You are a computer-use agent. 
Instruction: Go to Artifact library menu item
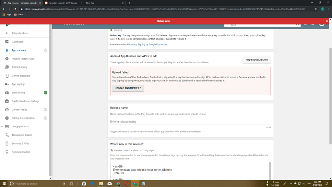pos(19,67)
